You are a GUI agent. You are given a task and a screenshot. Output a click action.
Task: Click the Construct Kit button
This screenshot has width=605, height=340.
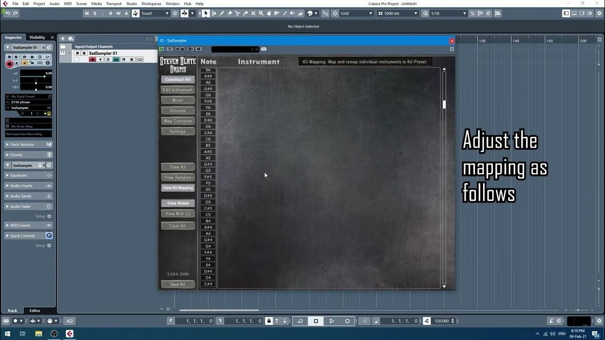click(178, 79)
